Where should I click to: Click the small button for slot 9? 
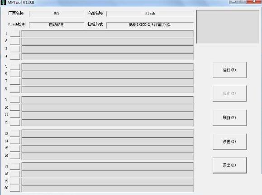coord(15,99)
